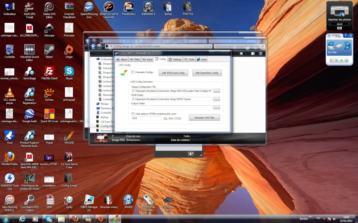Click HP gadget paper size down arrow

(349, 24)
